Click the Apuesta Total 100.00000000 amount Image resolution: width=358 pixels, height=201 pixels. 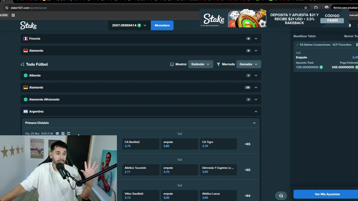tap(307, 67)
